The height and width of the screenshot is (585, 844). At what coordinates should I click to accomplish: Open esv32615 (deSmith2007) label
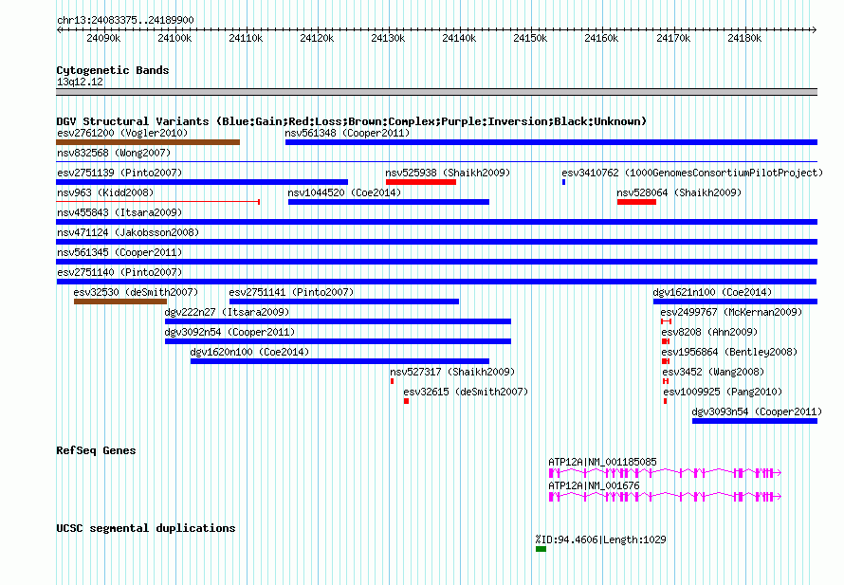click(x=466, y=392)
